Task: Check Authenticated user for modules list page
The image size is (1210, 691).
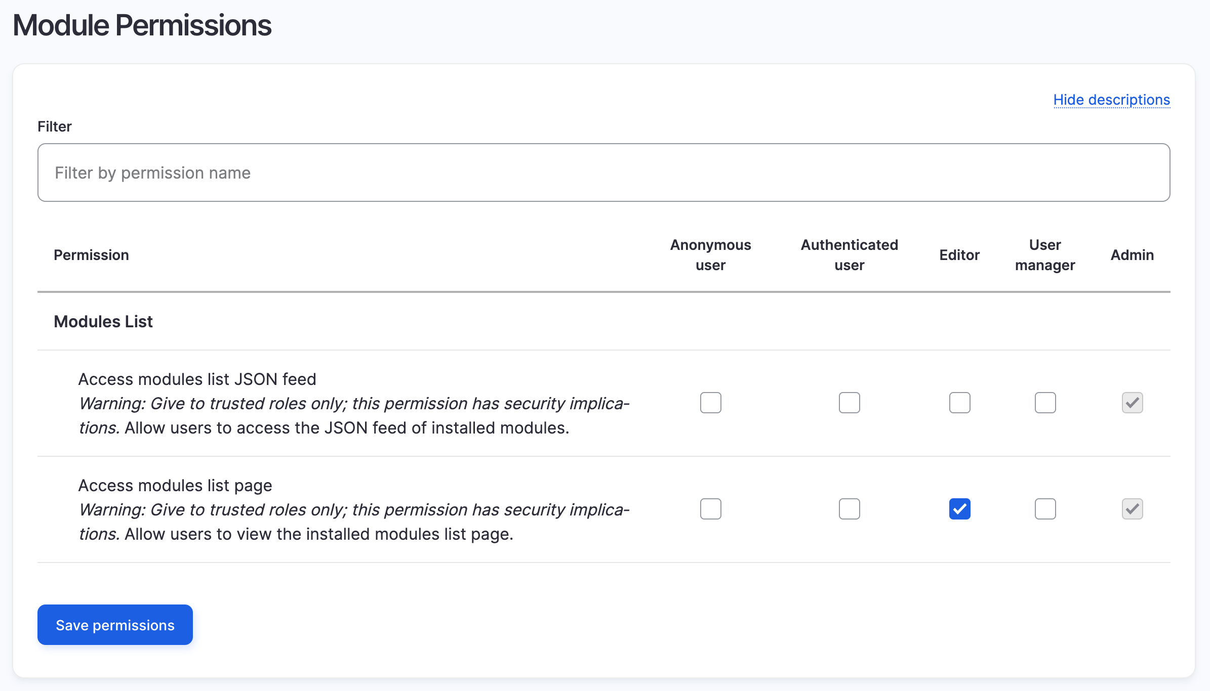Action: point(849,509)
